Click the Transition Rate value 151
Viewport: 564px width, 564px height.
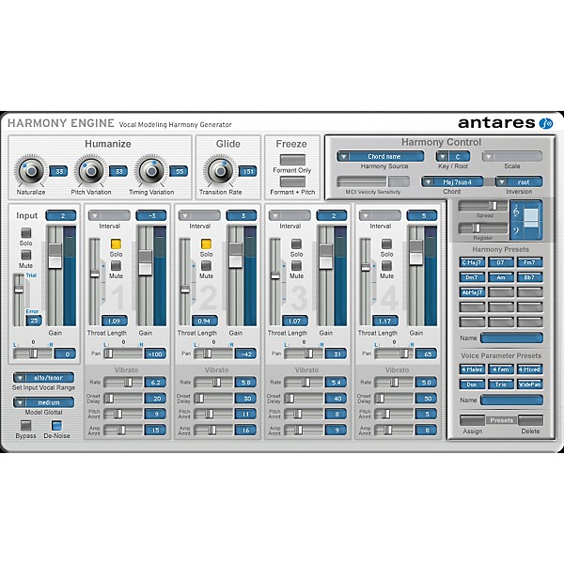click(248, 172)
